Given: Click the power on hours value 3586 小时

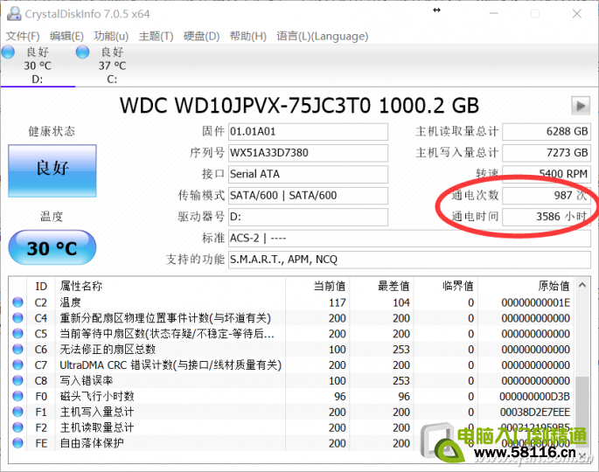Looking at the screenshot, I should (x=547, y=218).
